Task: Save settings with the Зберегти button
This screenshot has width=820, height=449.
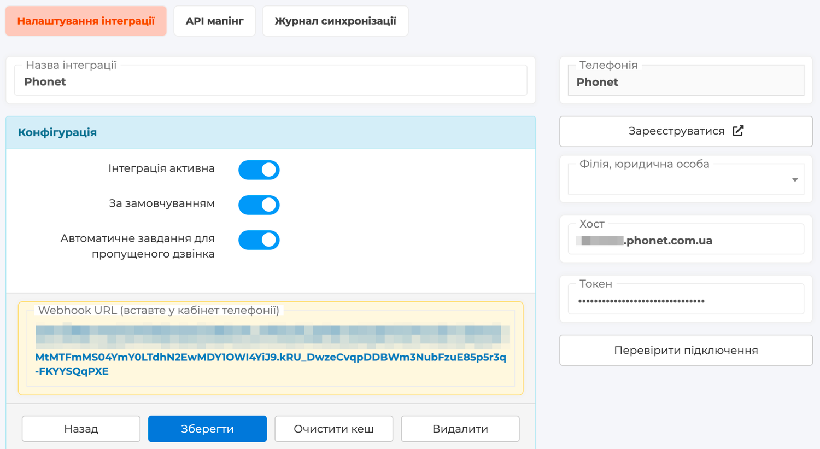Action: pyautogui.click(x=207, y=429)
